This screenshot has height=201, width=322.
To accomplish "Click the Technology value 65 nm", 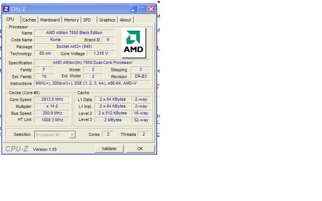I will point(45,53).
